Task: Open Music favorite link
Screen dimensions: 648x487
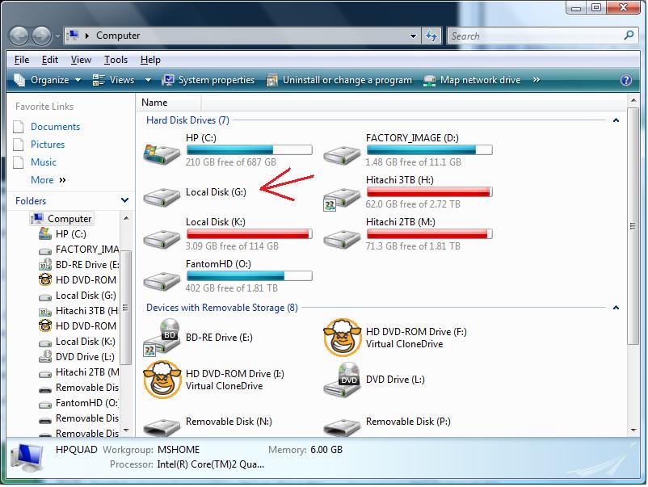Action: coord(44,162)
